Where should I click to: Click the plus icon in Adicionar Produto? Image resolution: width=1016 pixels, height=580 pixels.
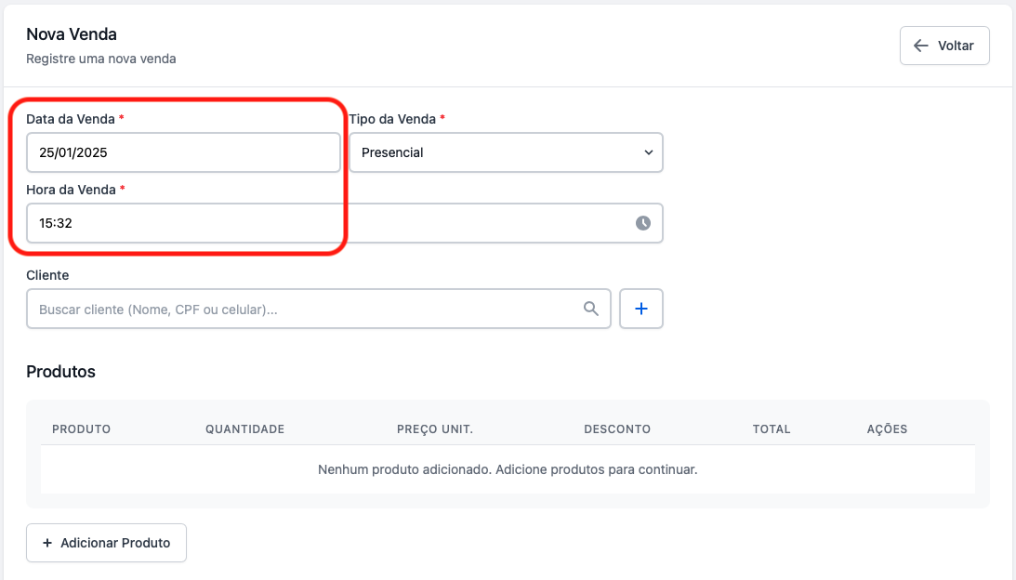[x=47, y=543]
